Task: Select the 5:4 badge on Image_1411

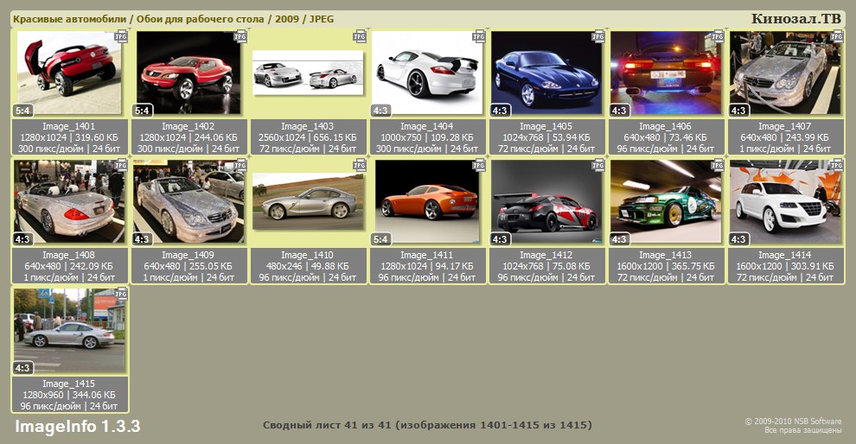Action: [x=380, y=238]
